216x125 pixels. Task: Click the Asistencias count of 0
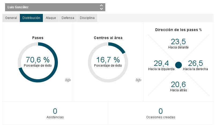point(55,111)
